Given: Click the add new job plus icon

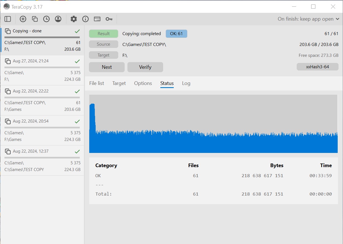Looking at the screenshot, I should (23, 19).
